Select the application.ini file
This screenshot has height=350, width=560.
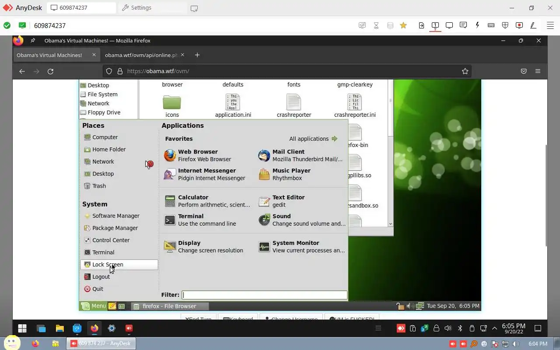click(233, 106)
